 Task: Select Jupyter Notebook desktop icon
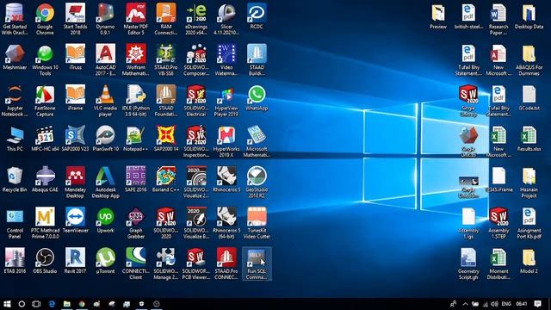15,101
